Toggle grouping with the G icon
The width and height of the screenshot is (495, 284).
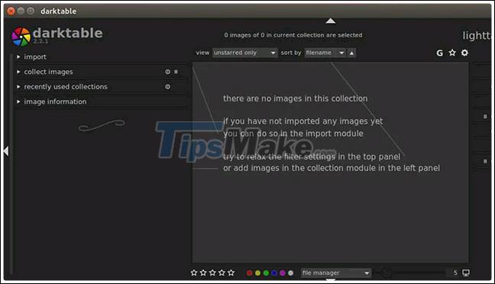(439, 53)
